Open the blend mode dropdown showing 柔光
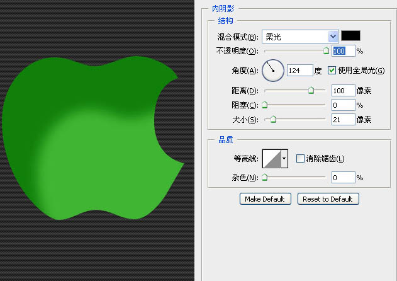397x281 pixels. (x=300, y=37)
